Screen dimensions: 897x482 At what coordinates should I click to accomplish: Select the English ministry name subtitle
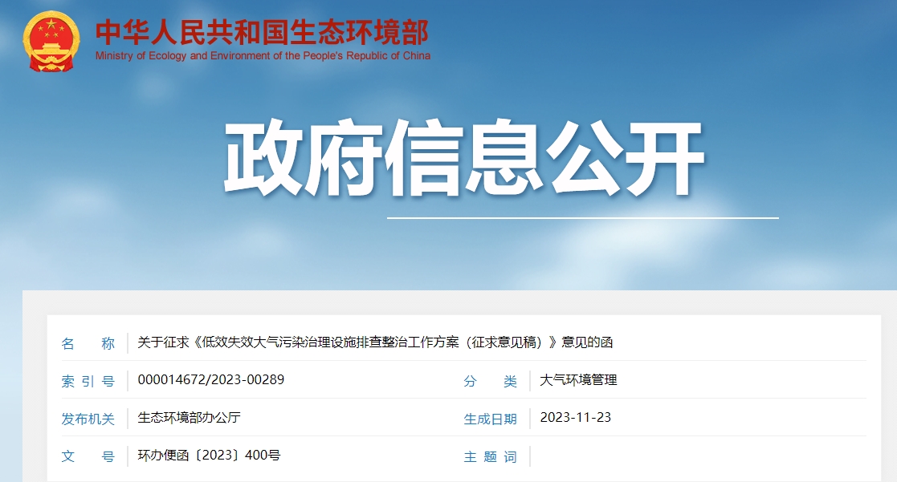coord(264,56)
